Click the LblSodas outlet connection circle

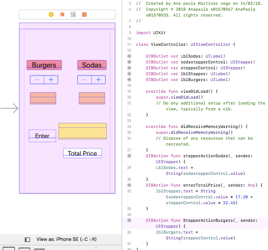click(129, 56)
